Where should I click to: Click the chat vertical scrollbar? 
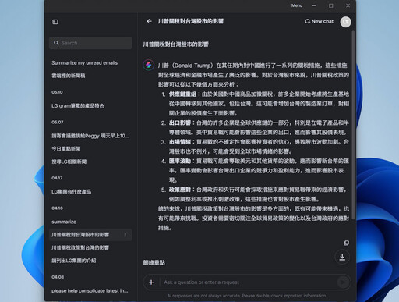tap(353, 125)
